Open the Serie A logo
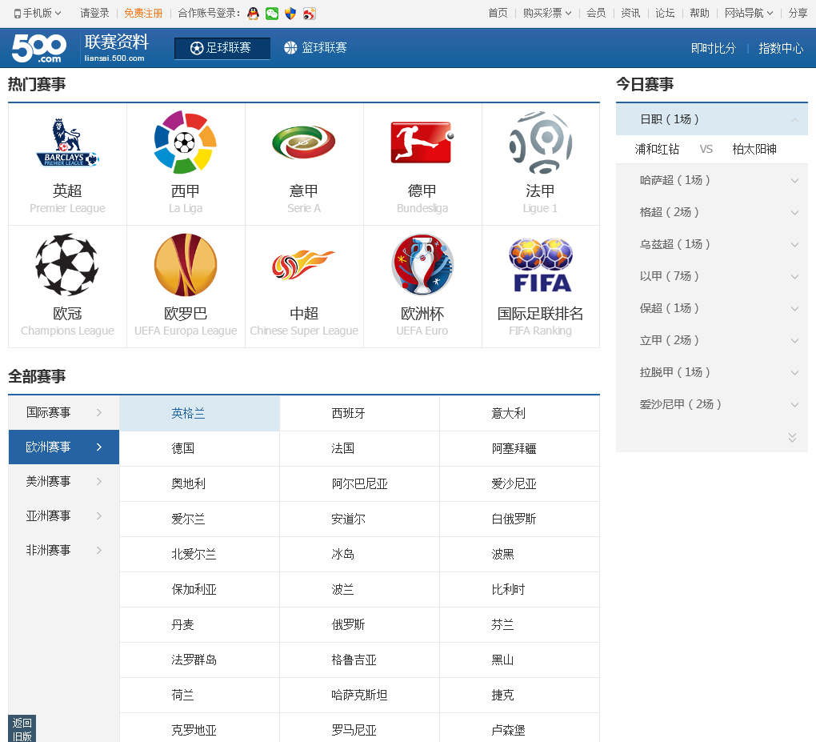Image resolution: width=816 pixels, height=742 pixels. tap(304, 142)
